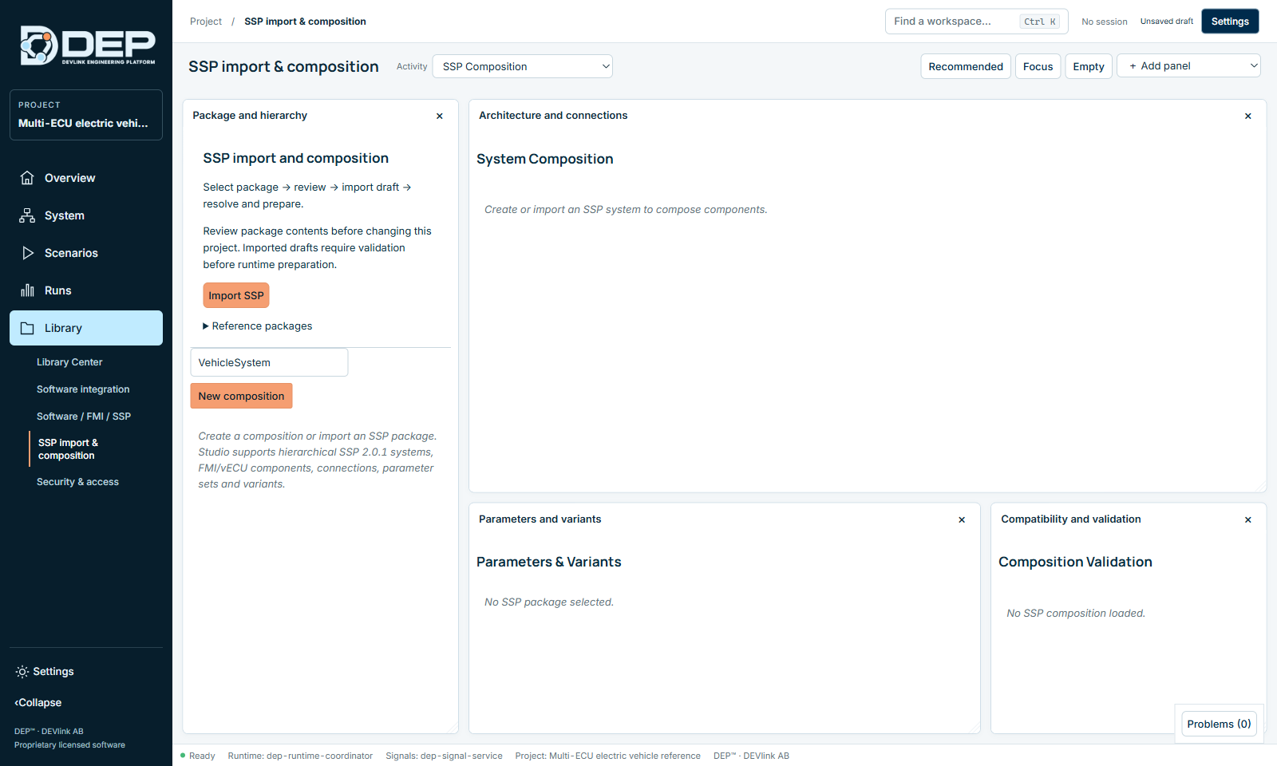Open Security & access item
This screenshot has width=1277, height=766.
point(77,482)
